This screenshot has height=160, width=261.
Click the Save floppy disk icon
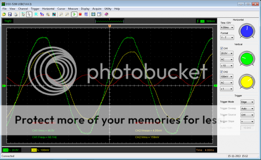coord(10,14)
